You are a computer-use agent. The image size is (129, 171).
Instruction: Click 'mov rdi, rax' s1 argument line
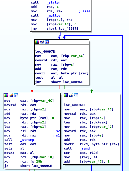tap(32, 135)
